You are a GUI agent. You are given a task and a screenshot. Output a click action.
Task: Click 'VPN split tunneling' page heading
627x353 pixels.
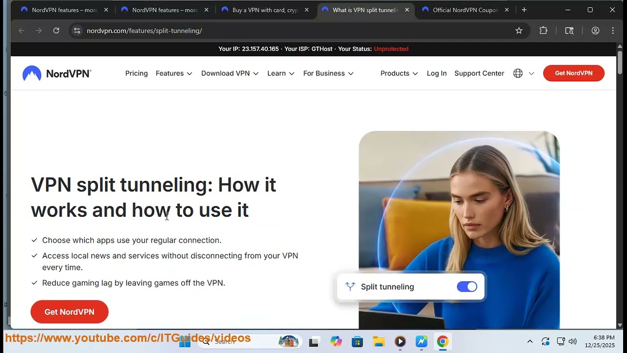coord(153,198)
